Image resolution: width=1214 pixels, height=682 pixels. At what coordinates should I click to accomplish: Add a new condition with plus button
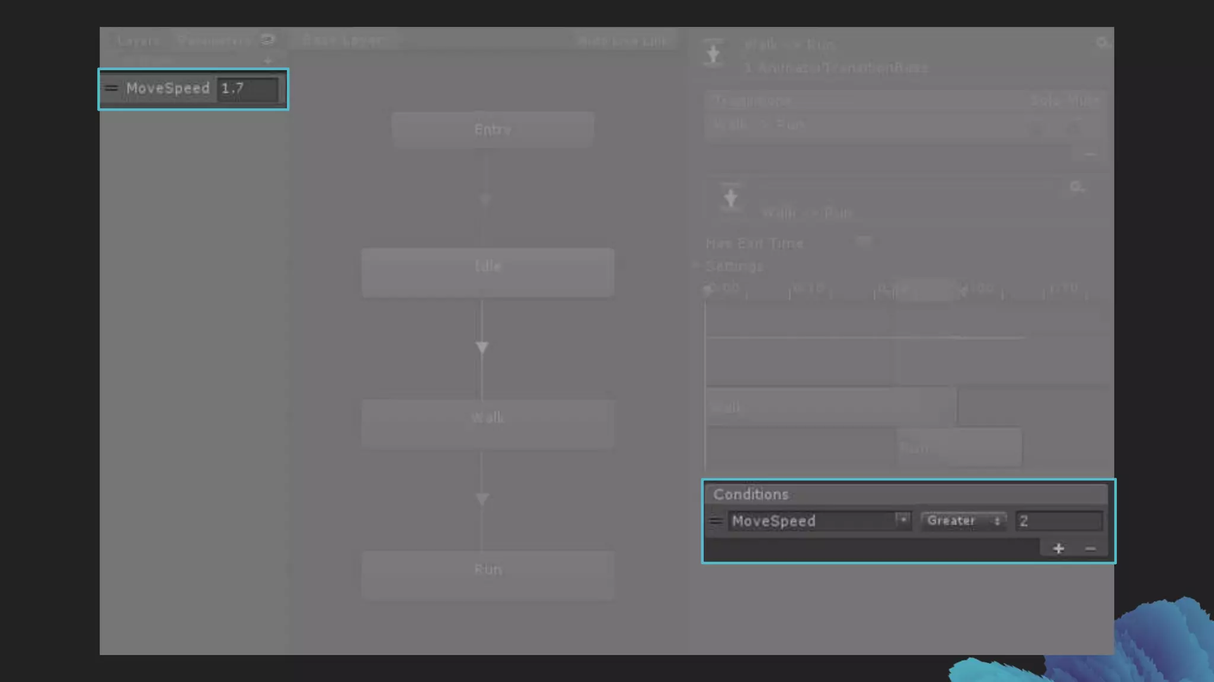tap(1058, 549)
